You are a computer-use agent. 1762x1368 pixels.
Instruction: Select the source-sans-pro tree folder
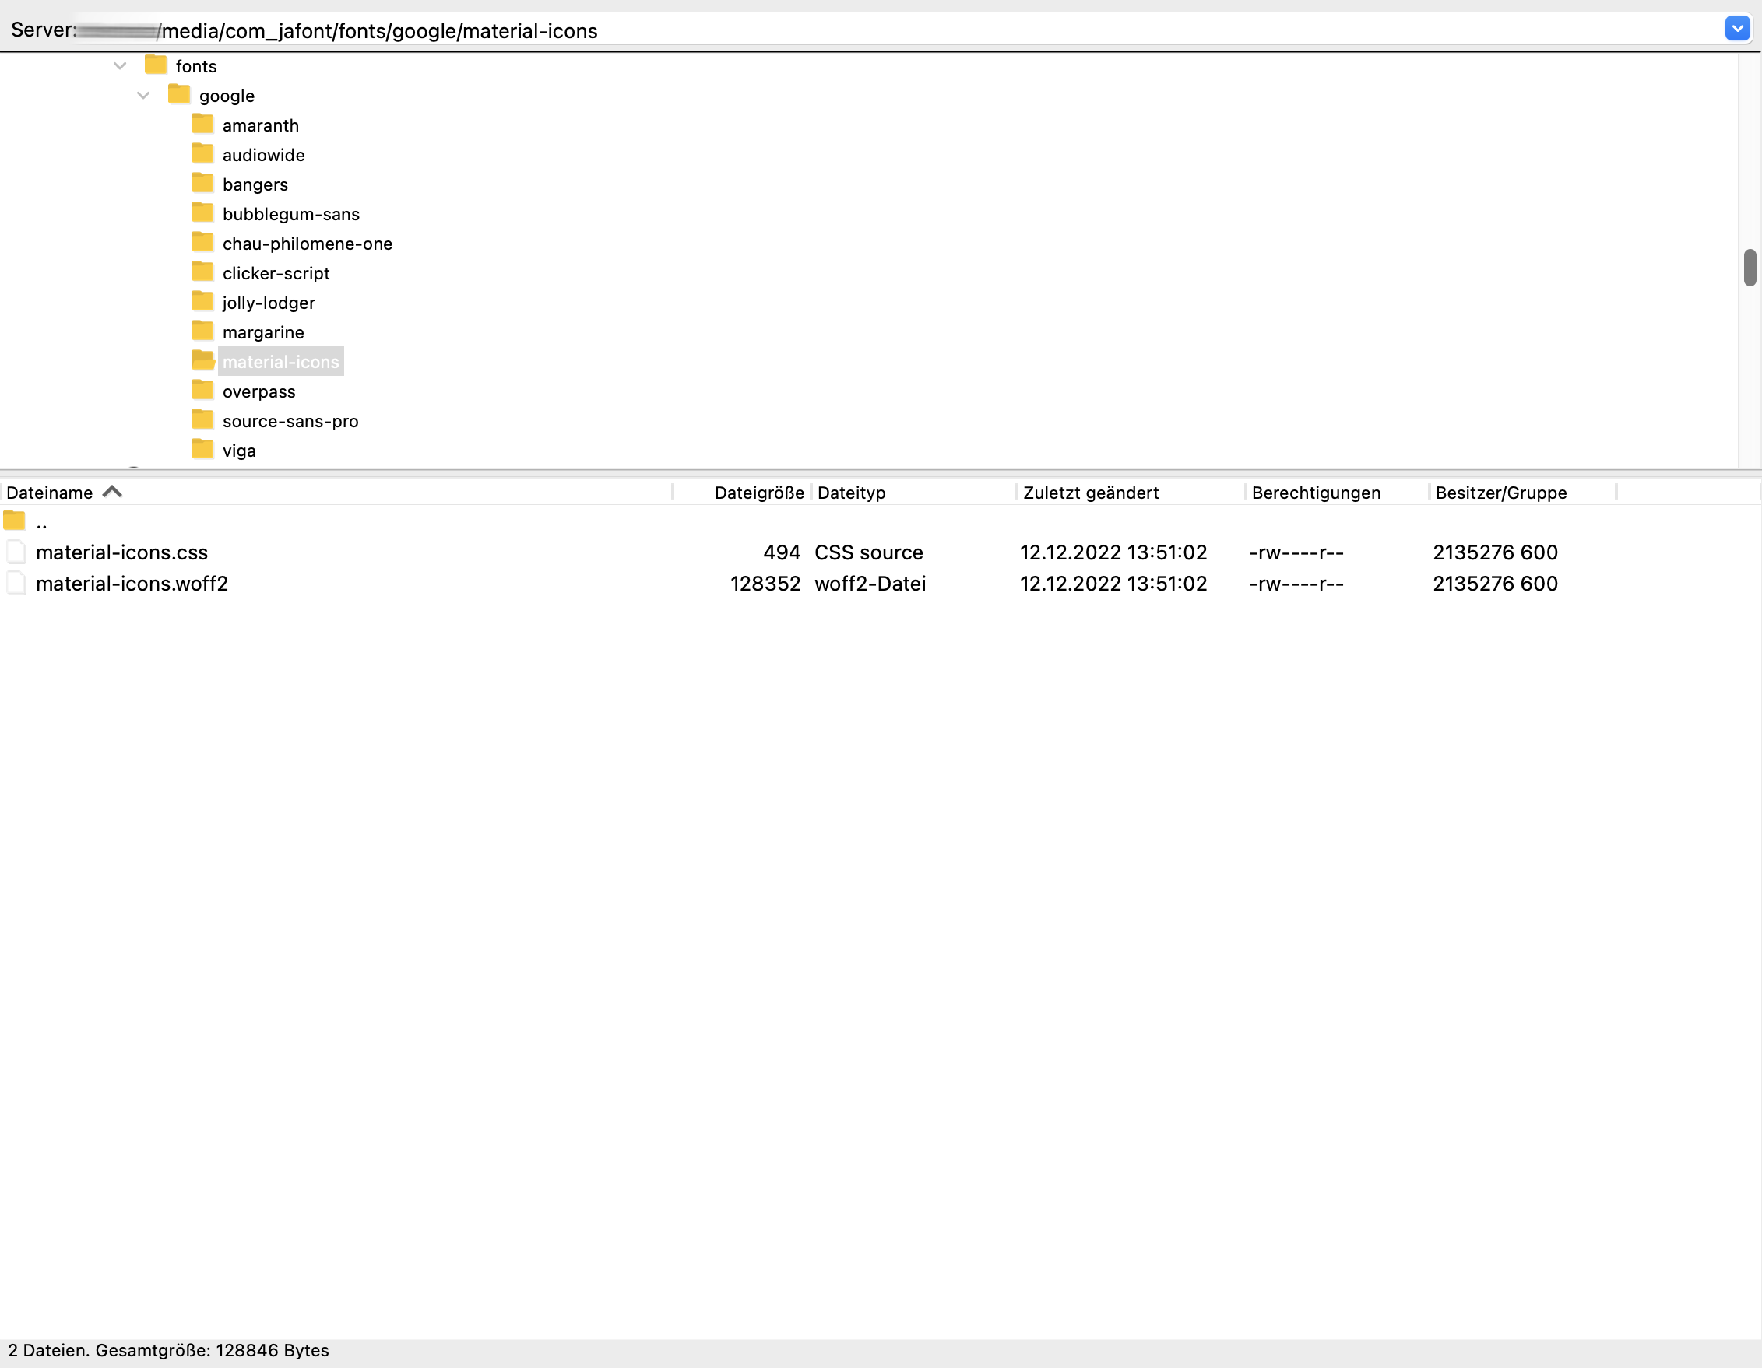(290, 421)
